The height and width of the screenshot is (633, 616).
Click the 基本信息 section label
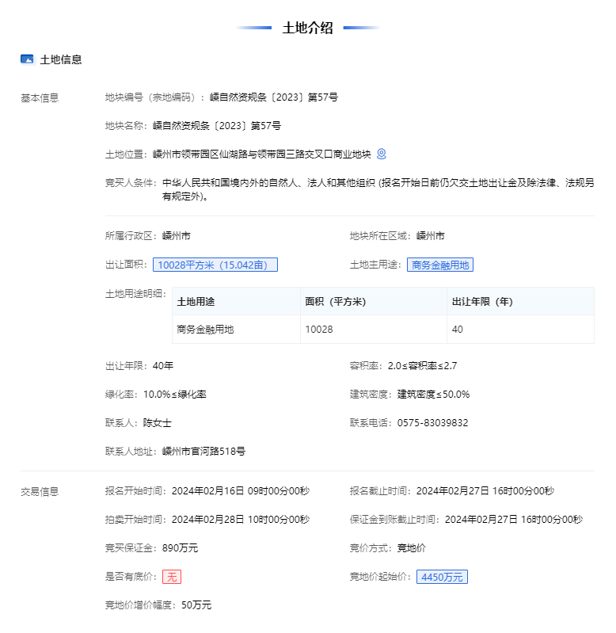coord(40,98)
